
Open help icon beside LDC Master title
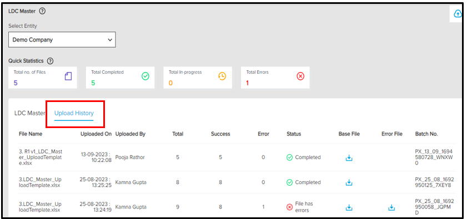[42, 11]
